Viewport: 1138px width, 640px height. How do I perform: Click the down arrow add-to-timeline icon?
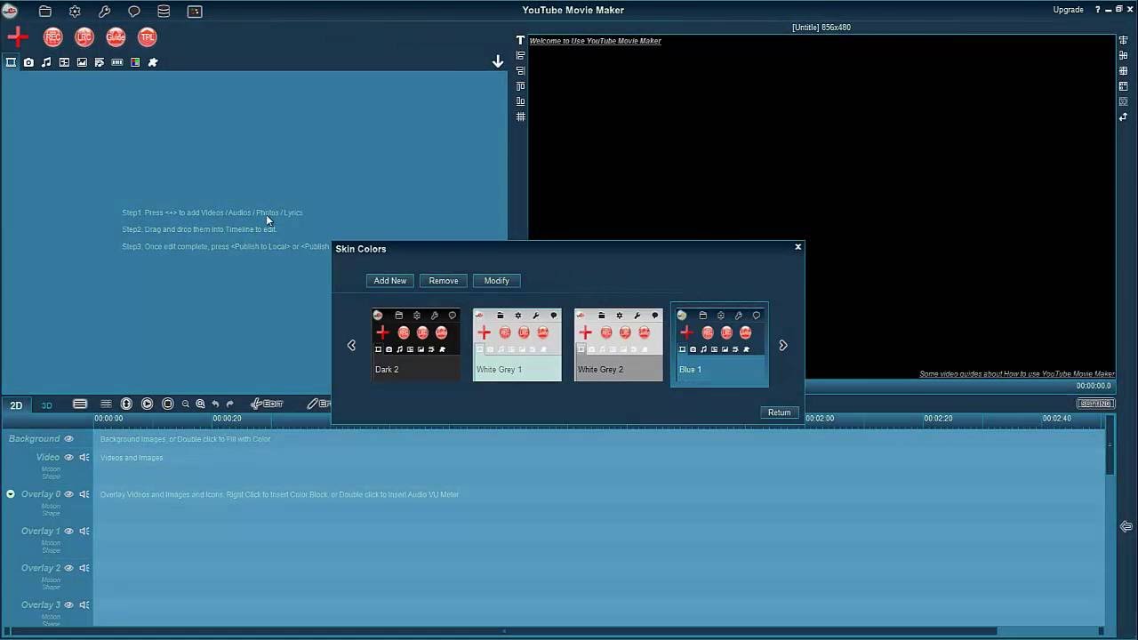point(498,61)
